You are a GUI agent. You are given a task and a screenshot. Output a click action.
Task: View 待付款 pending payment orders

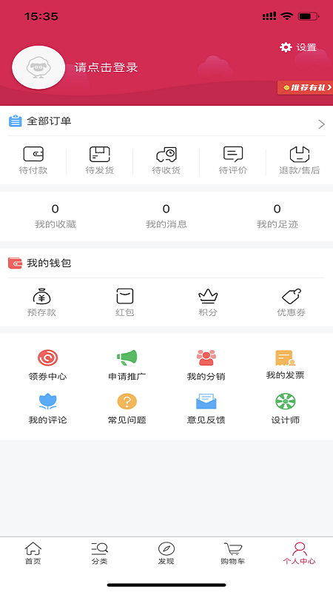(33, 161)
